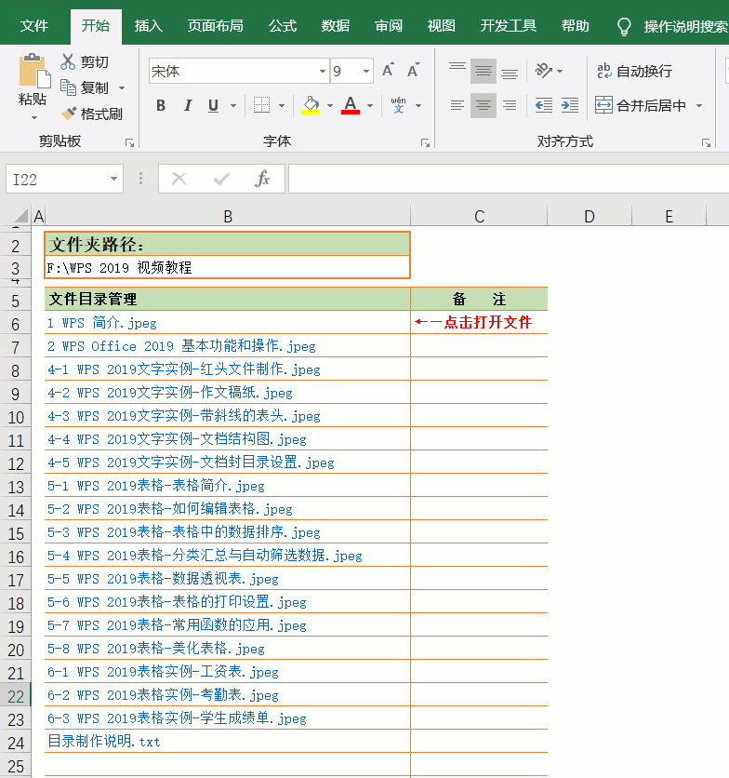Open alignment group dialog launcher
This screenshot has height=778, width=729.
point(706,143)
